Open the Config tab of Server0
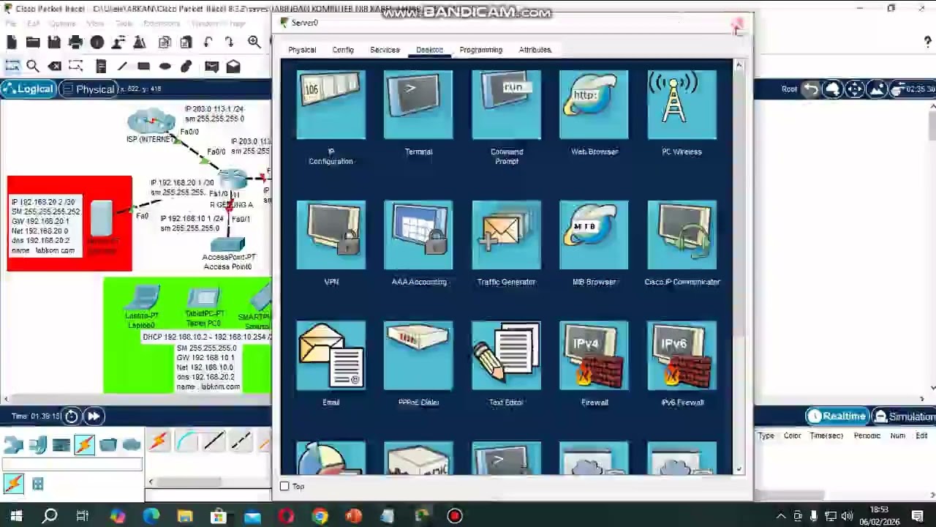The width and height of the screenshot is (936, 527). tap(343, 50)
